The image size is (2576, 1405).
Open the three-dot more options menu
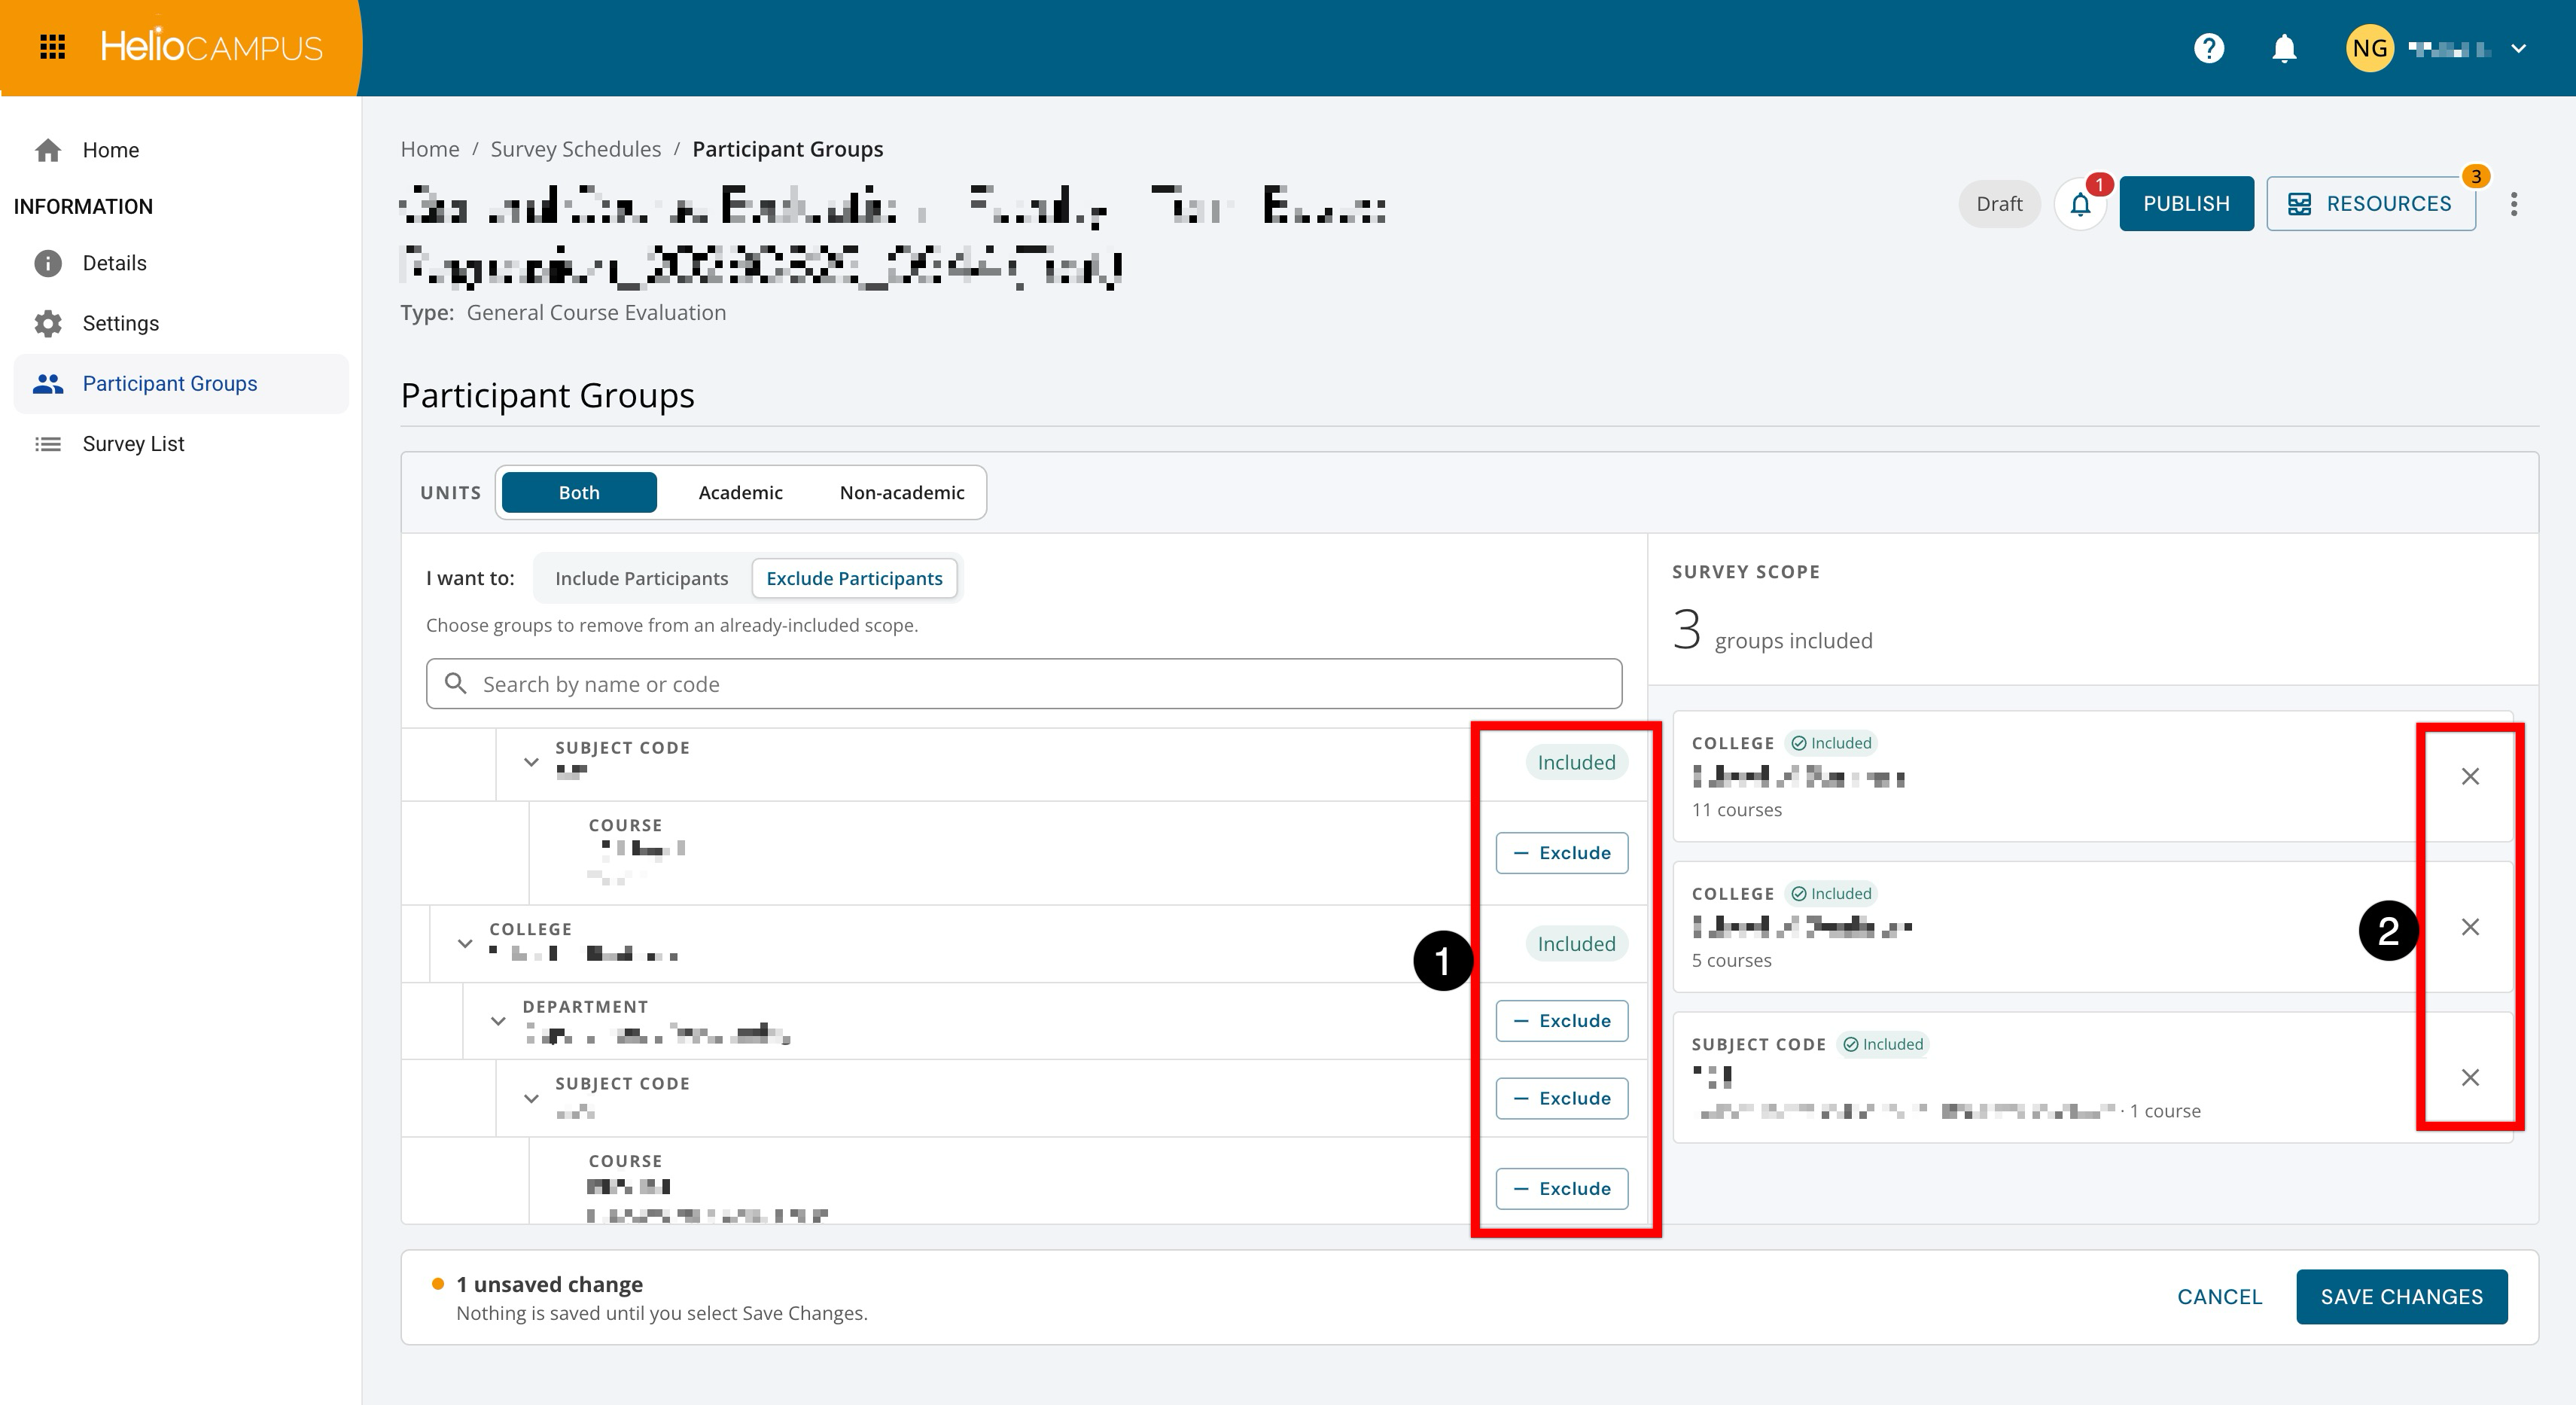pyautogui.click(x=2514, y=204)
